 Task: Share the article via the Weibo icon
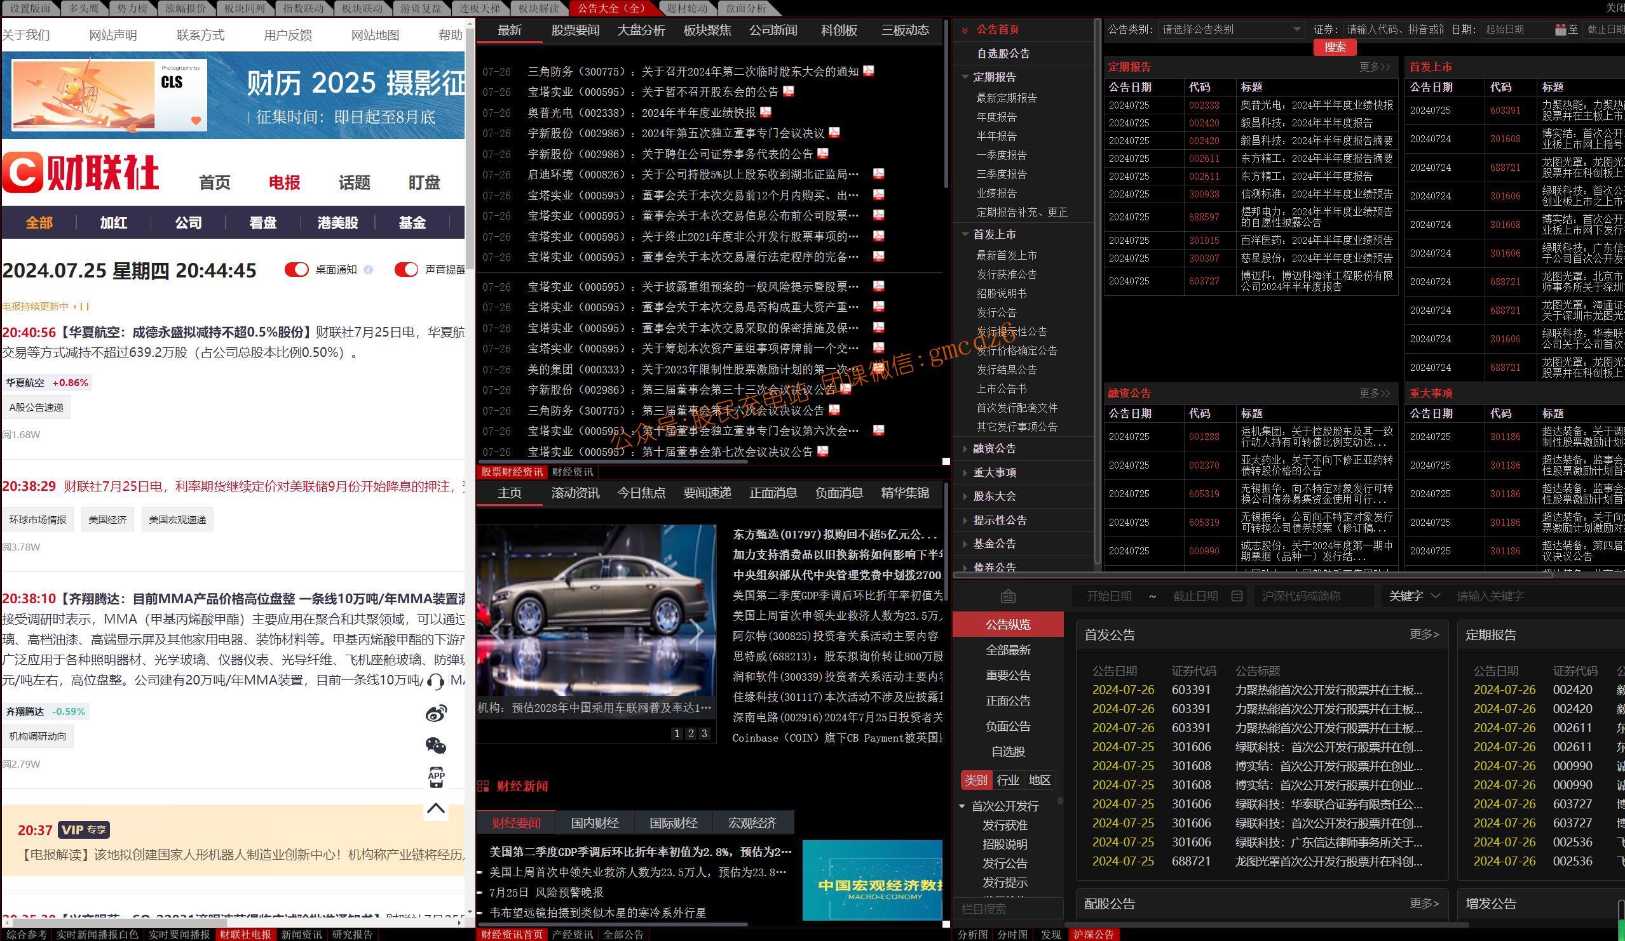(x=437, y=714)
